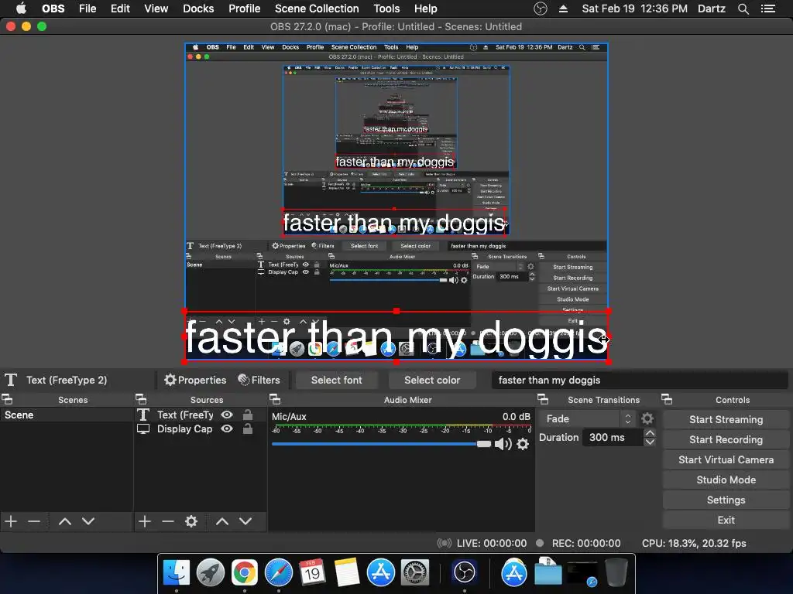Click the REC: 00:00:00 status indicator

pos(578,543)
